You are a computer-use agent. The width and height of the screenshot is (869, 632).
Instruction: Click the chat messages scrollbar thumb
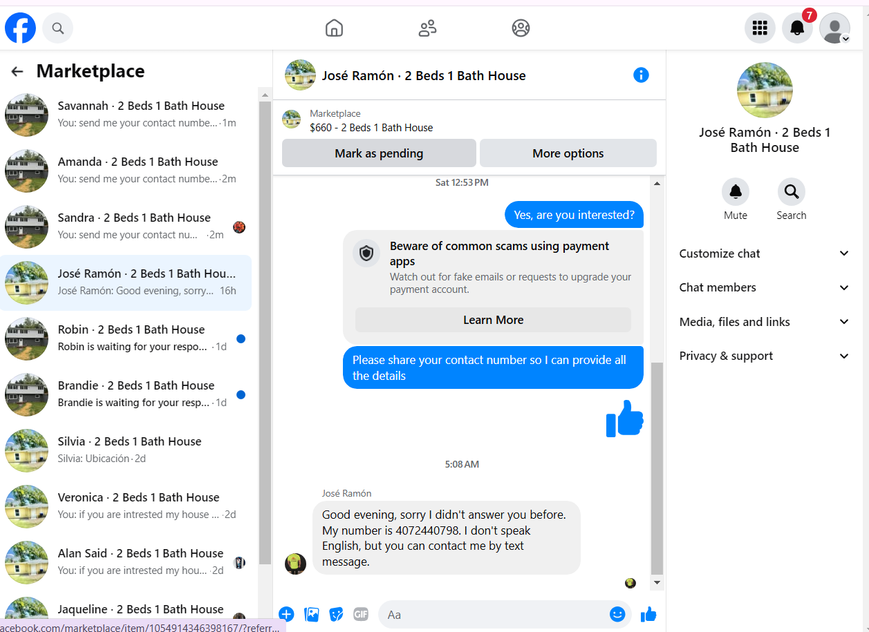point(657,468)
